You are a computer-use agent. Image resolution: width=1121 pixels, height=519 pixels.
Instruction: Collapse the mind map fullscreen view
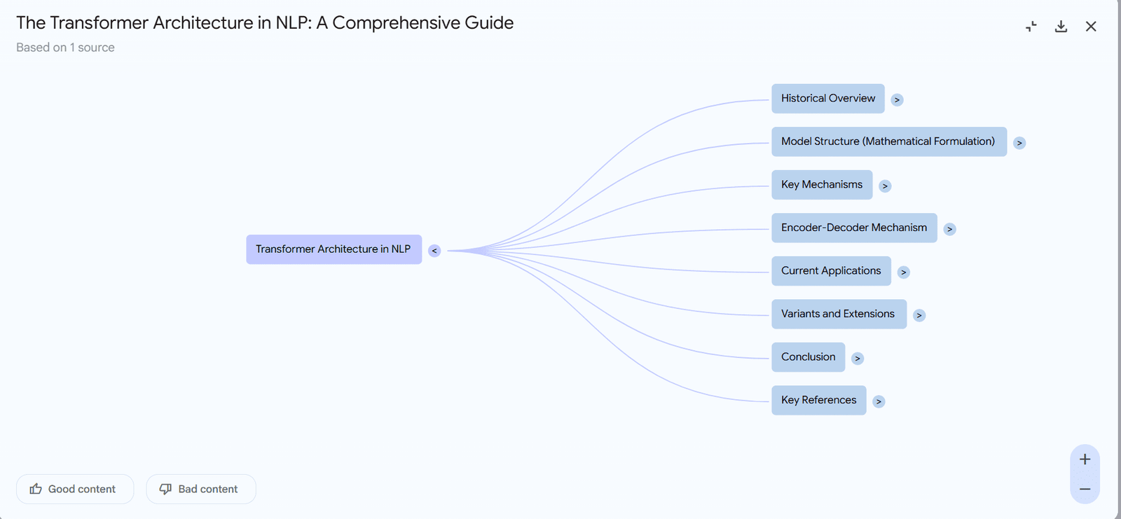(x=1031, y=27)
